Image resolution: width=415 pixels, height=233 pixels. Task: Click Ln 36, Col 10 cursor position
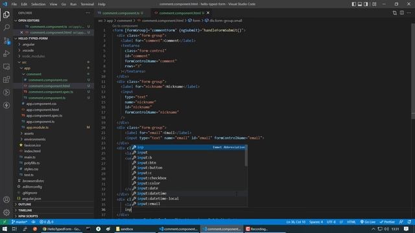[296, 222]
